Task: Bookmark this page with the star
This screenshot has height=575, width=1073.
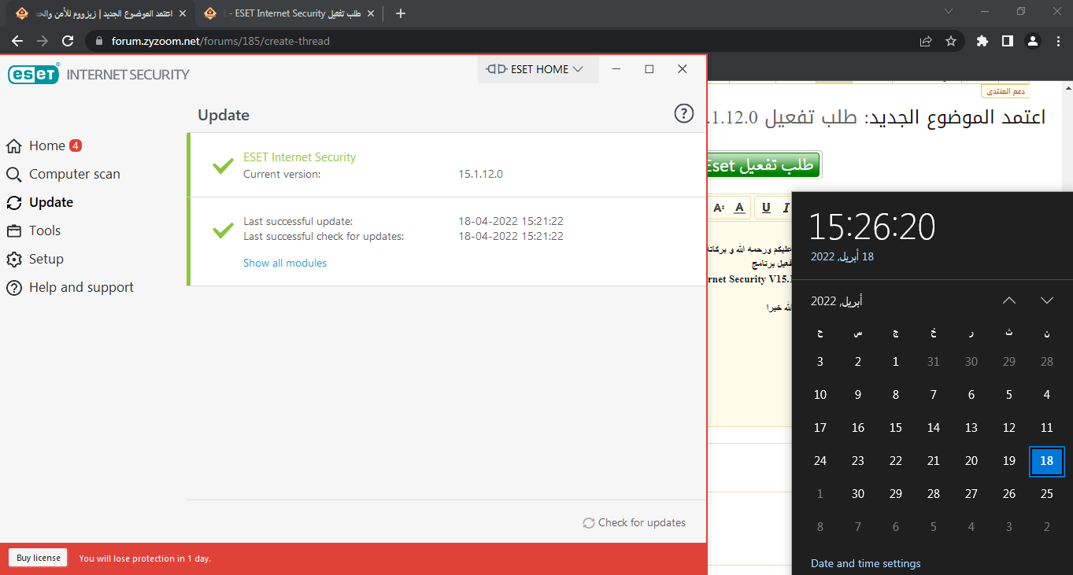Action: pyautogui.click(x=950, y=41)
